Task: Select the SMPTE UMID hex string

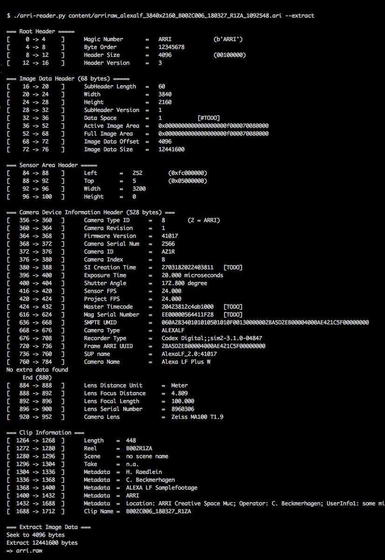Action: tap(265, 322)
